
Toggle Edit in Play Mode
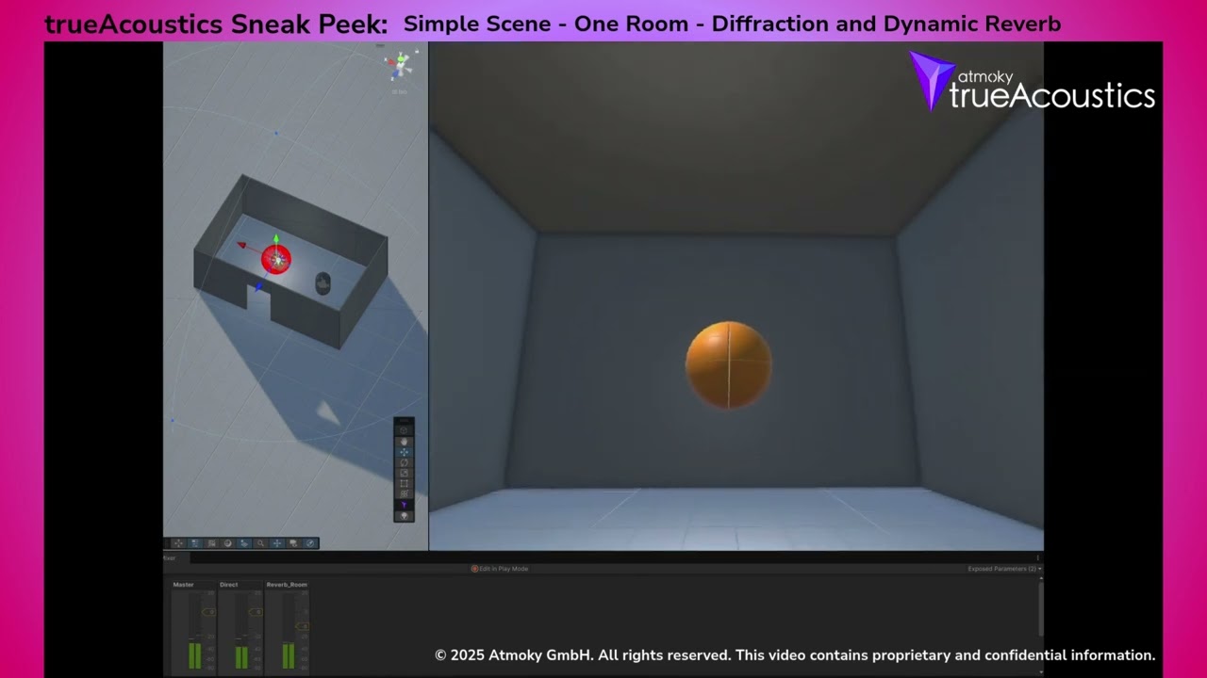click(500, 569)
